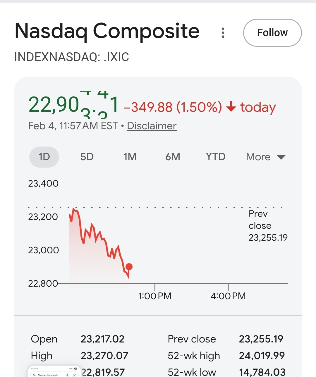
Task: Switch chart to 5D range
Action: pyautogui.click(x=87, y=157)
